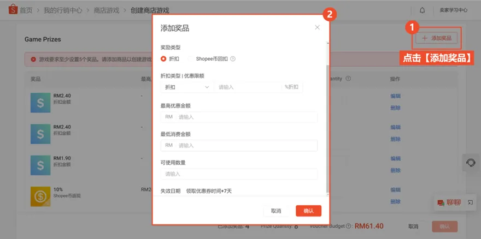
Task: Click the + 添加奖品 button
Action: (x=437, y=38)
